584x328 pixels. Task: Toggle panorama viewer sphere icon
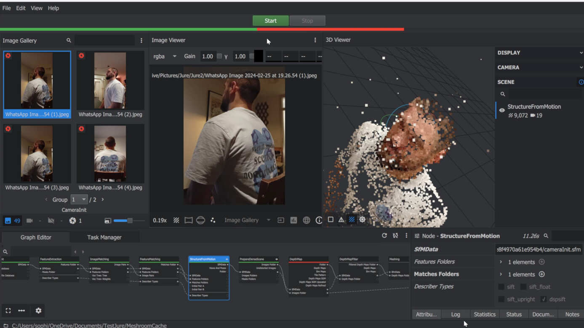tap(200, 220)
